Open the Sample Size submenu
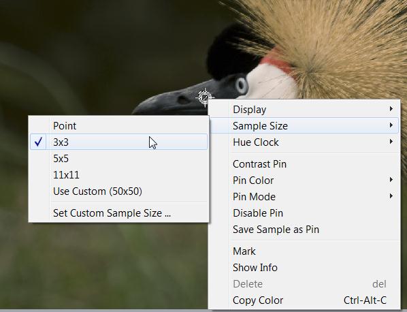 (304, 126)
